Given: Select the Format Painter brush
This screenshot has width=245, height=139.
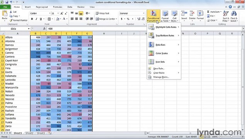Looking at the screenshot, I should [11, 20].
